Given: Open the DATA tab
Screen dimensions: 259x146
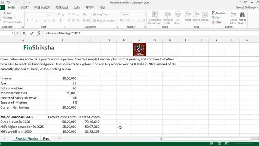Looking at the screenshot, I should pyautogui.click(x=76, y=7).
